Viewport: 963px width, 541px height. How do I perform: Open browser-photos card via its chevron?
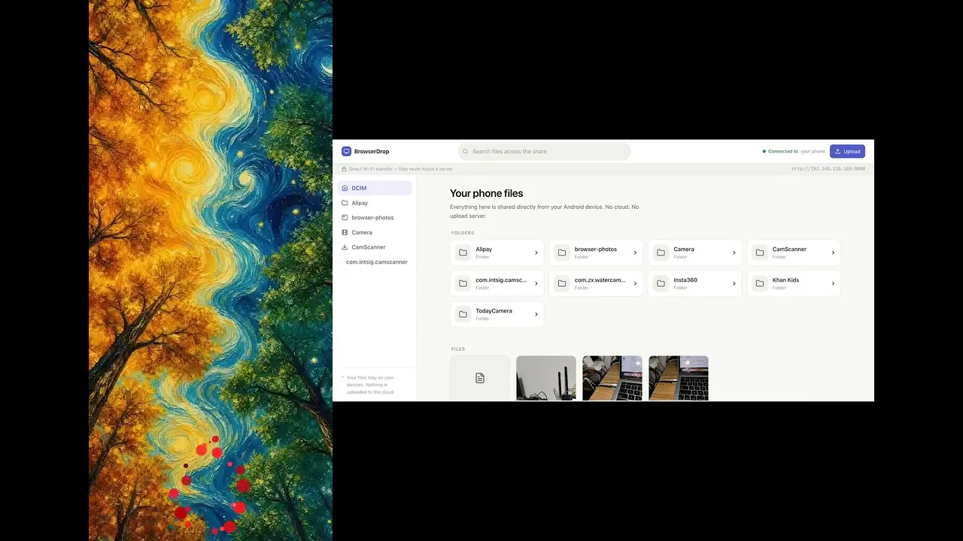pyautogui.click(x=635, y=252)
